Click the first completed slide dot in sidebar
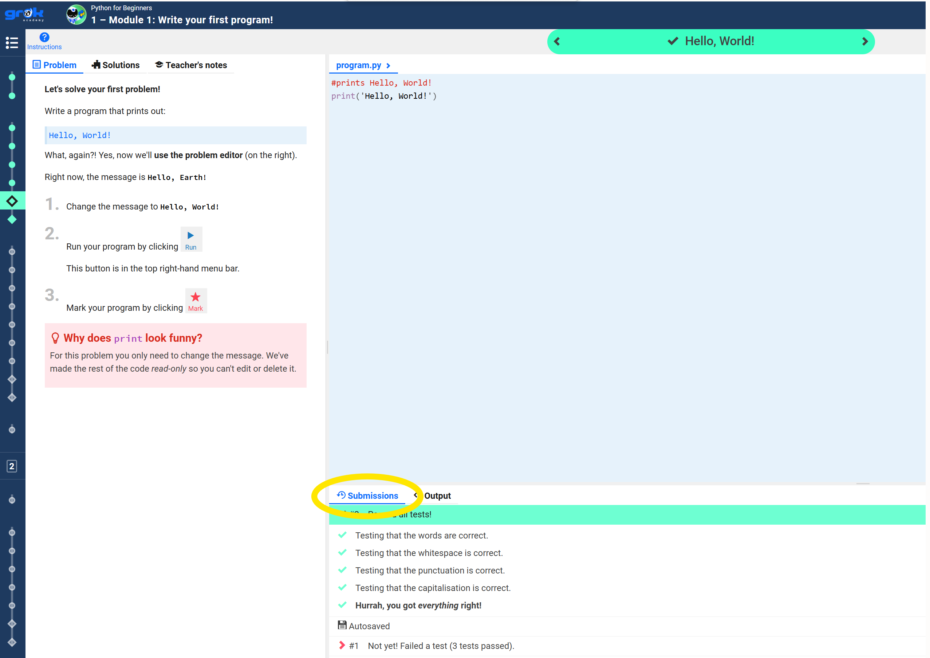Viewport: 930px width, 658px height. 12,77
